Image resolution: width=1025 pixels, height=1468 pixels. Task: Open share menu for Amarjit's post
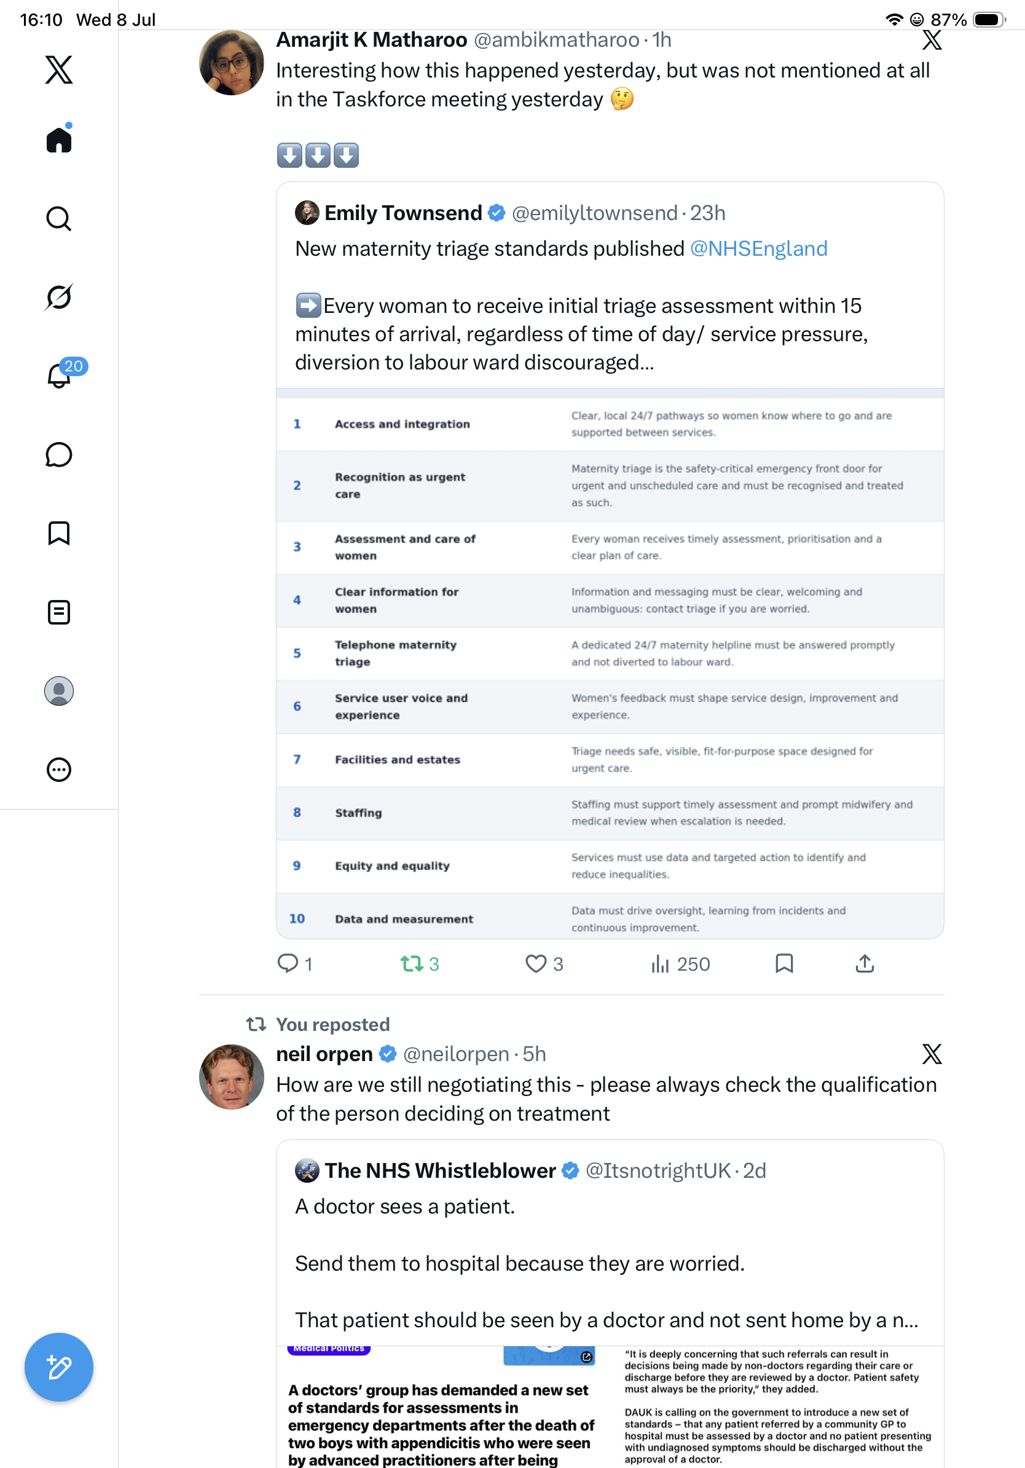coord(865,963)
